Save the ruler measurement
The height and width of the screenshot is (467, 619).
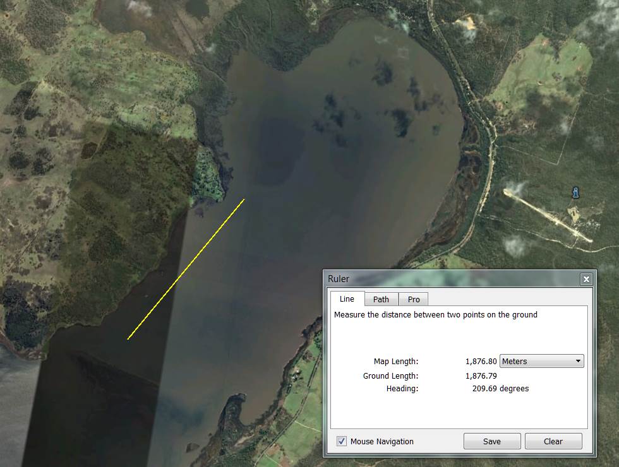492,441
